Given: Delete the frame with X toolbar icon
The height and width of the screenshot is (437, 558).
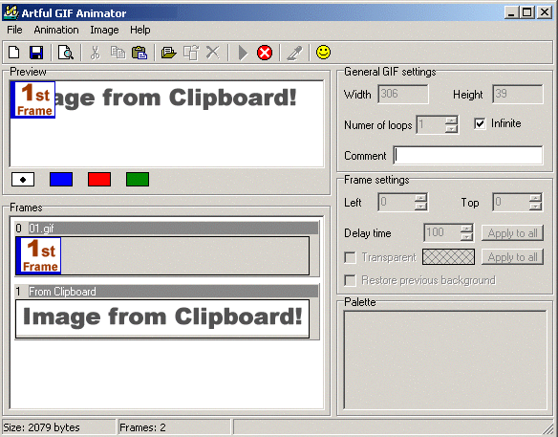Looking at the screenshot, I should [x=213, y=53].
